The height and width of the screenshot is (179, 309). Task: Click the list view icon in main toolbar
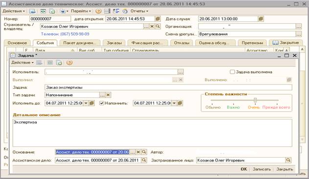tap(107, 11)
